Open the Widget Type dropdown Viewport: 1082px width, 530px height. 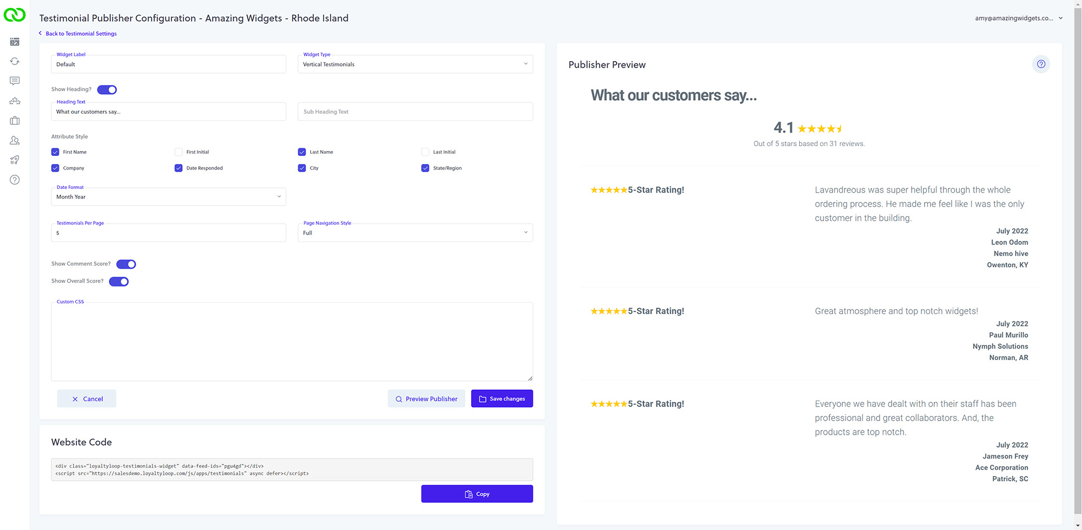[415, 64]
